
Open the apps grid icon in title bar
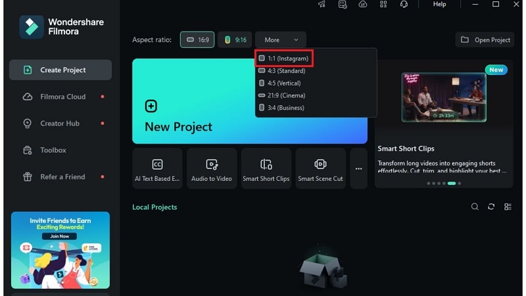[x=383, y=4]
